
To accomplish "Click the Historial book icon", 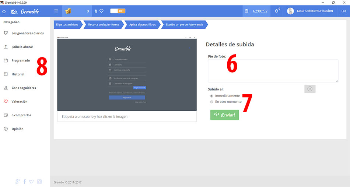I will click(x=6, y=74).
